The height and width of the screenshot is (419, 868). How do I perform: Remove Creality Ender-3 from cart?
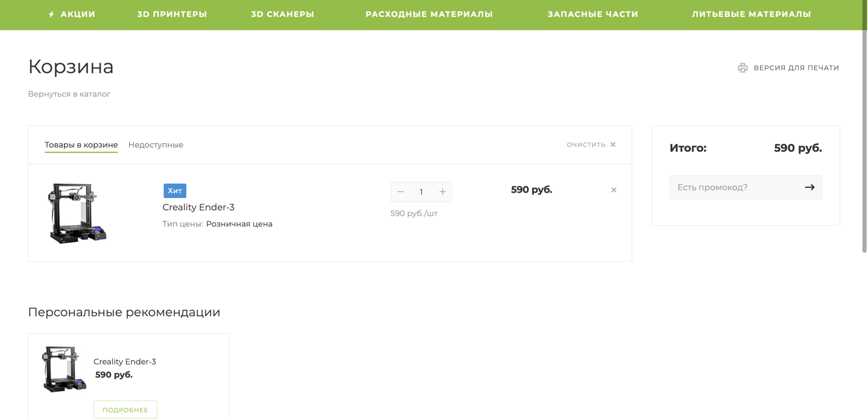(x=613, y=190)
